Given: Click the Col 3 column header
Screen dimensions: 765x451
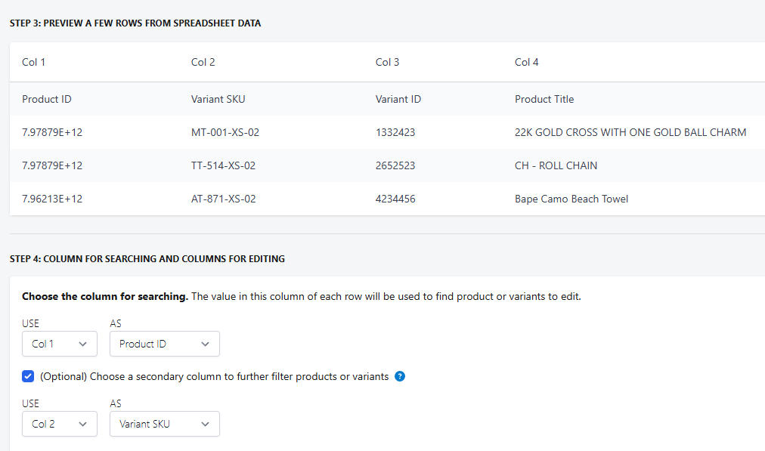Looking at the screenshot, I should click(x=388, y=62).
